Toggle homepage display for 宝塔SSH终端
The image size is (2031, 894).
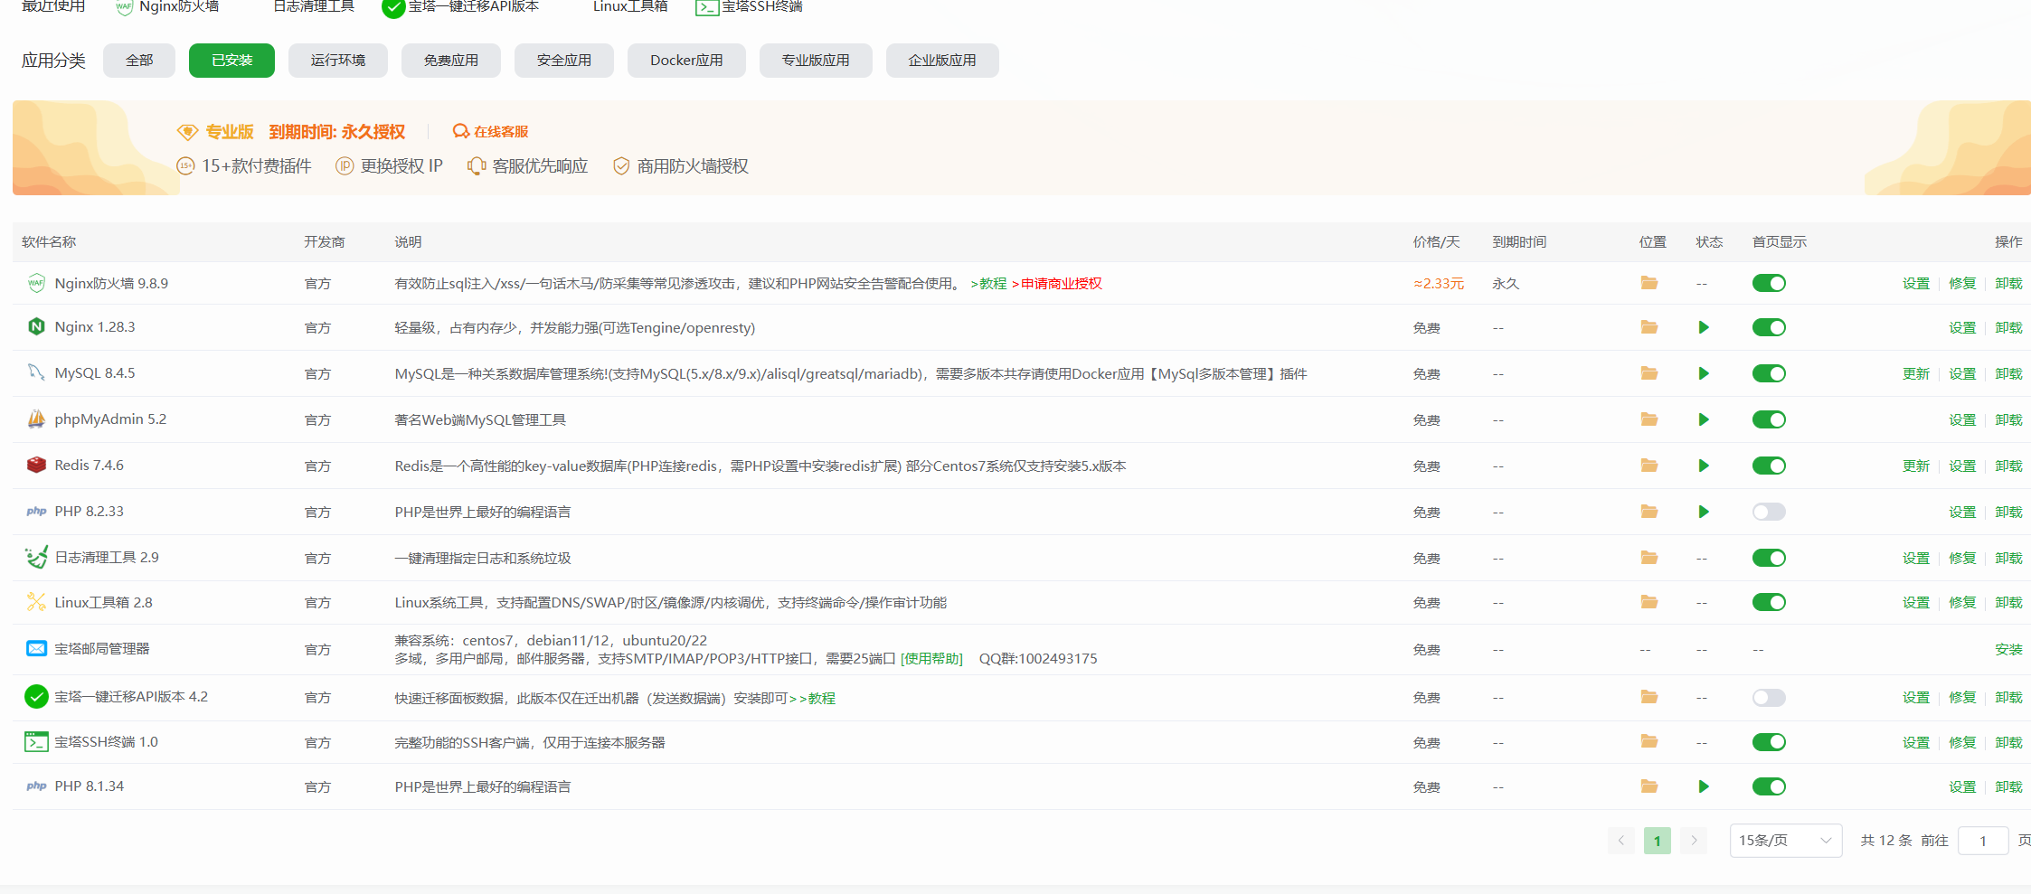point(1769,742)
